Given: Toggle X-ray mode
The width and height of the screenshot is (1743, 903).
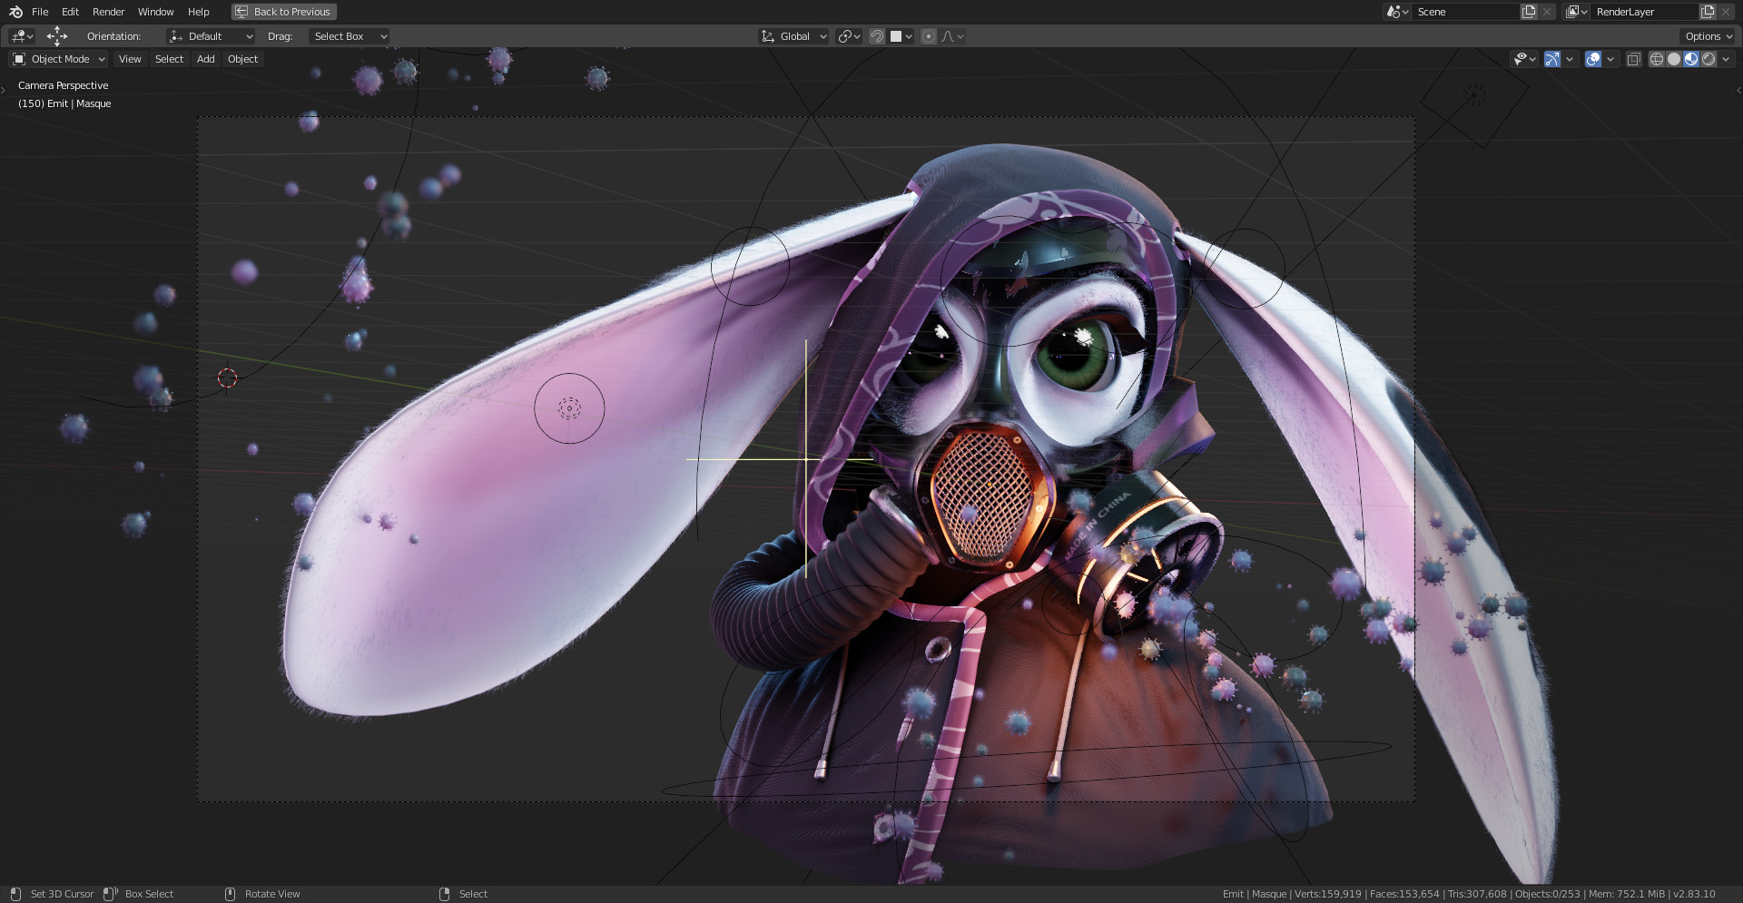Looking at the screenshot, I should pyautogui.click(x=1634, y=59).
